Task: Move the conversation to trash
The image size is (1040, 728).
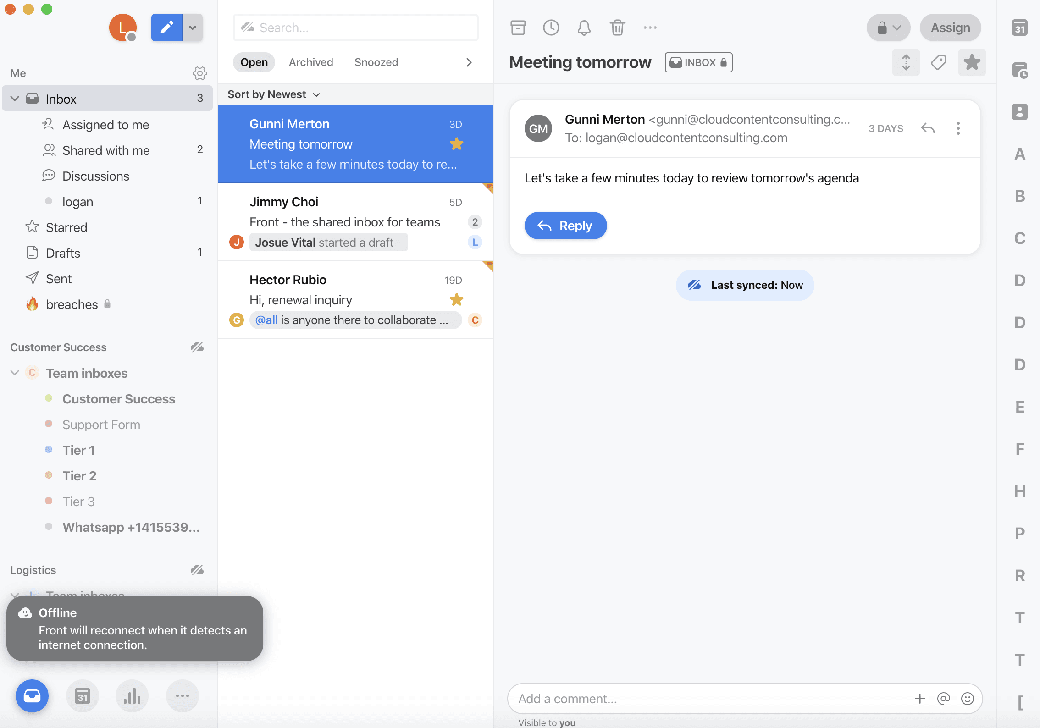Action: [617, 28]
